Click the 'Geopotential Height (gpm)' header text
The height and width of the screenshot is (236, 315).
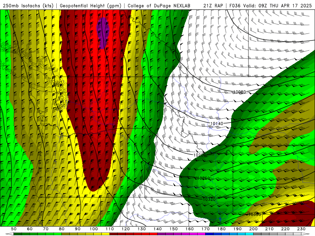click(x=91, y=6)
